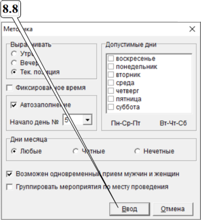
Task: Select the Утро alignment radio button
Action: 14,54
